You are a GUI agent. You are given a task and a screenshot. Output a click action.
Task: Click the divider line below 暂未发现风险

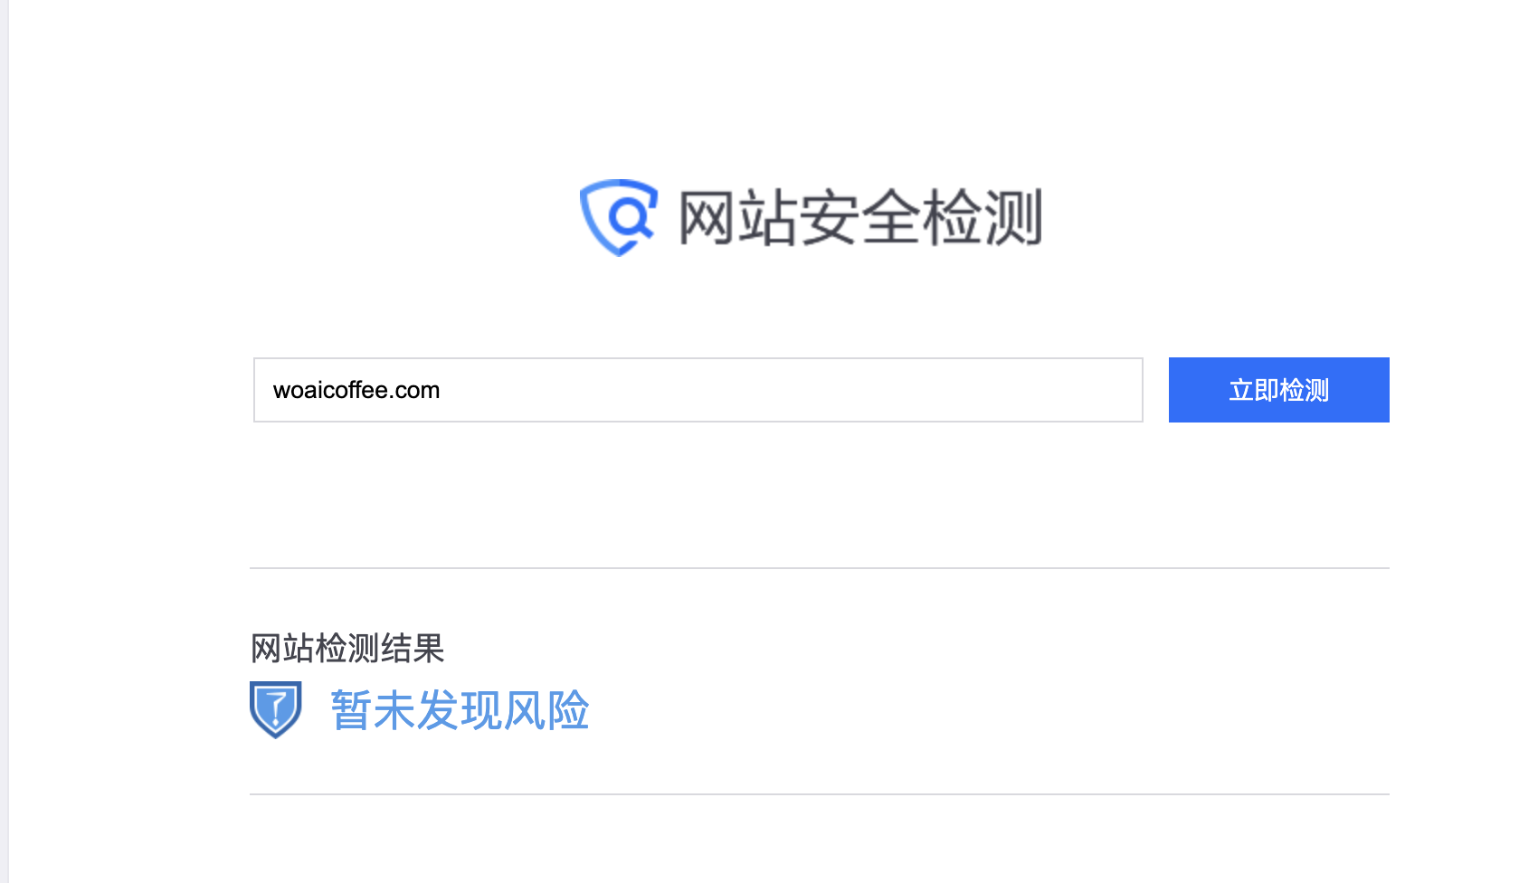[819, 794]
